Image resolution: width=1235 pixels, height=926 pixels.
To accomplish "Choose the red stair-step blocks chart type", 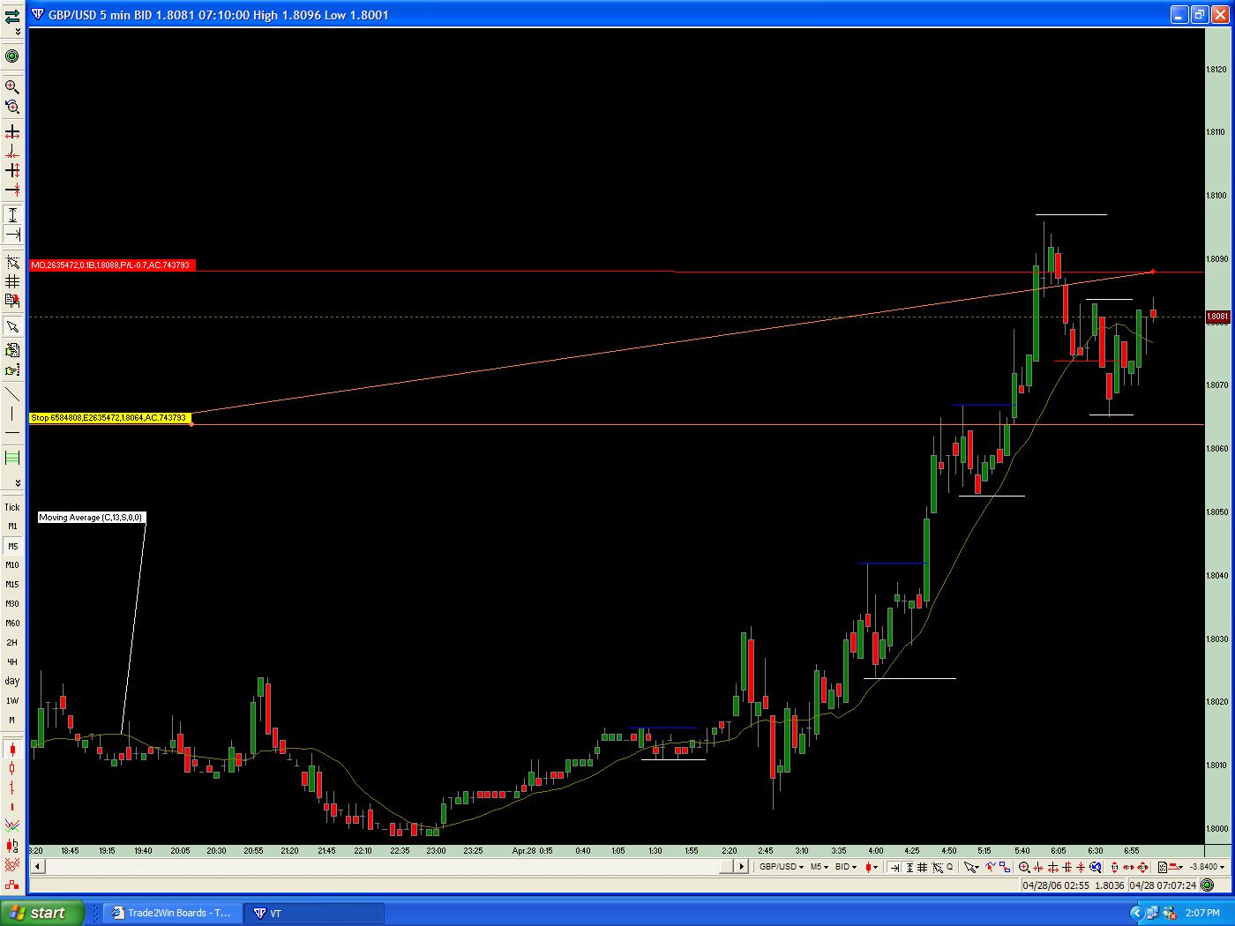I will click(x=12, y=884).
